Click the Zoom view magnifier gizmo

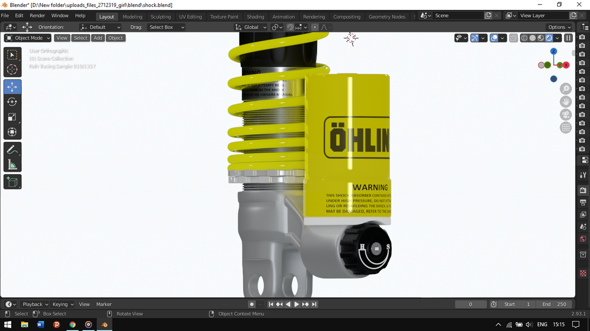tap(565, 88)
